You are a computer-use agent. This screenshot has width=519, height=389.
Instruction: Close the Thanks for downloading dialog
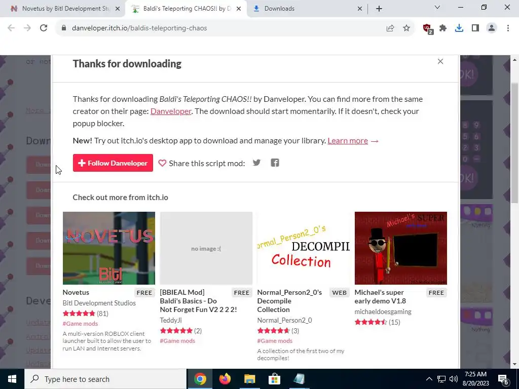pyautogui.click(x=440, y=61)
